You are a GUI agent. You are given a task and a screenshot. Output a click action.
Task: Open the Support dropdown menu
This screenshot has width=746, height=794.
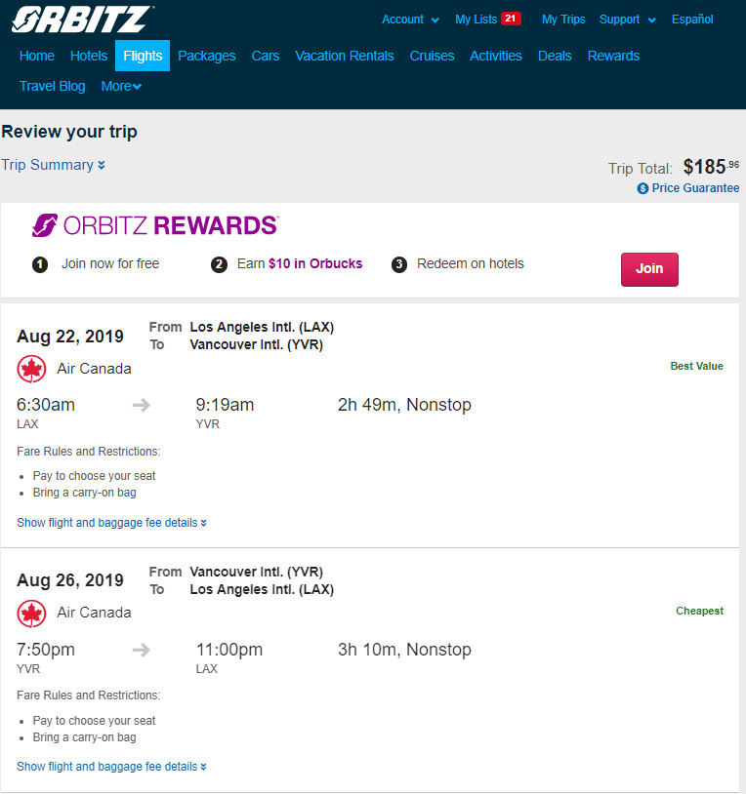pos(628,20)
